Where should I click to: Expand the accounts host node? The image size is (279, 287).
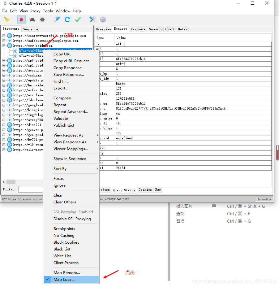pos(4,70)
